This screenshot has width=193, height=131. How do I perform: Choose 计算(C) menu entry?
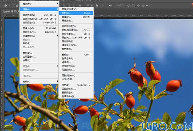39,61
